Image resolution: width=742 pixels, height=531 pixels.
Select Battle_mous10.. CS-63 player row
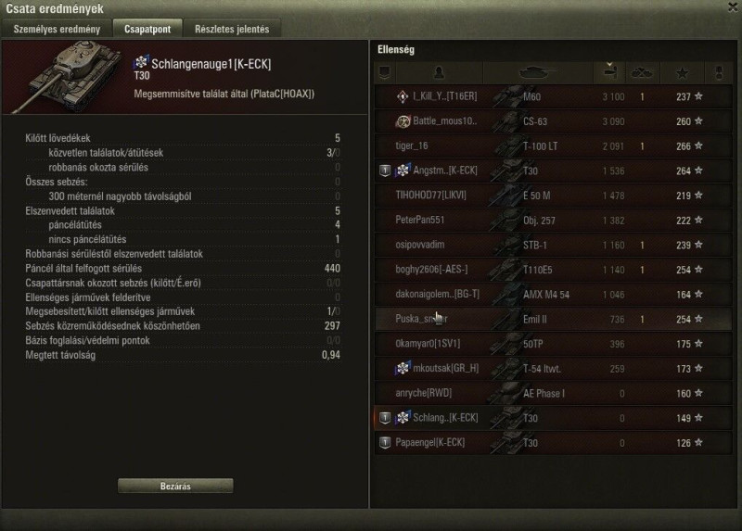553,121
